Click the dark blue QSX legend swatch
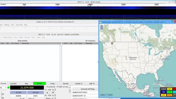 [x=164, y=92]
